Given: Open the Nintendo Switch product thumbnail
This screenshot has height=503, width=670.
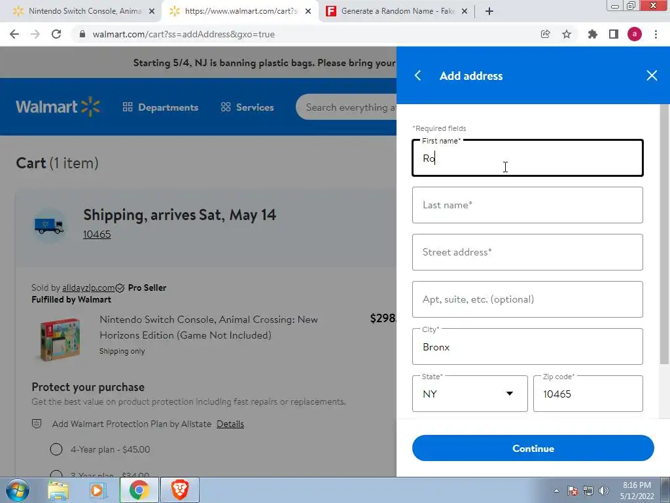Looking at the screenshot, I should [x=60, y=339].
